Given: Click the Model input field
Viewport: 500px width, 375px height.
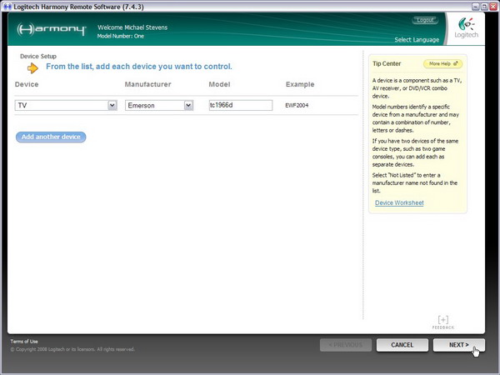Looking at the screenshot, I should coord(241,105).
